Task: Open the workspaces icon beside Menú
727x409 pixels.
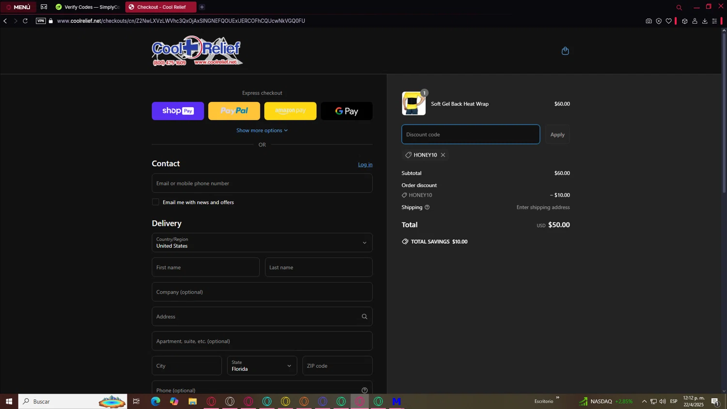Action: [44, 7]
